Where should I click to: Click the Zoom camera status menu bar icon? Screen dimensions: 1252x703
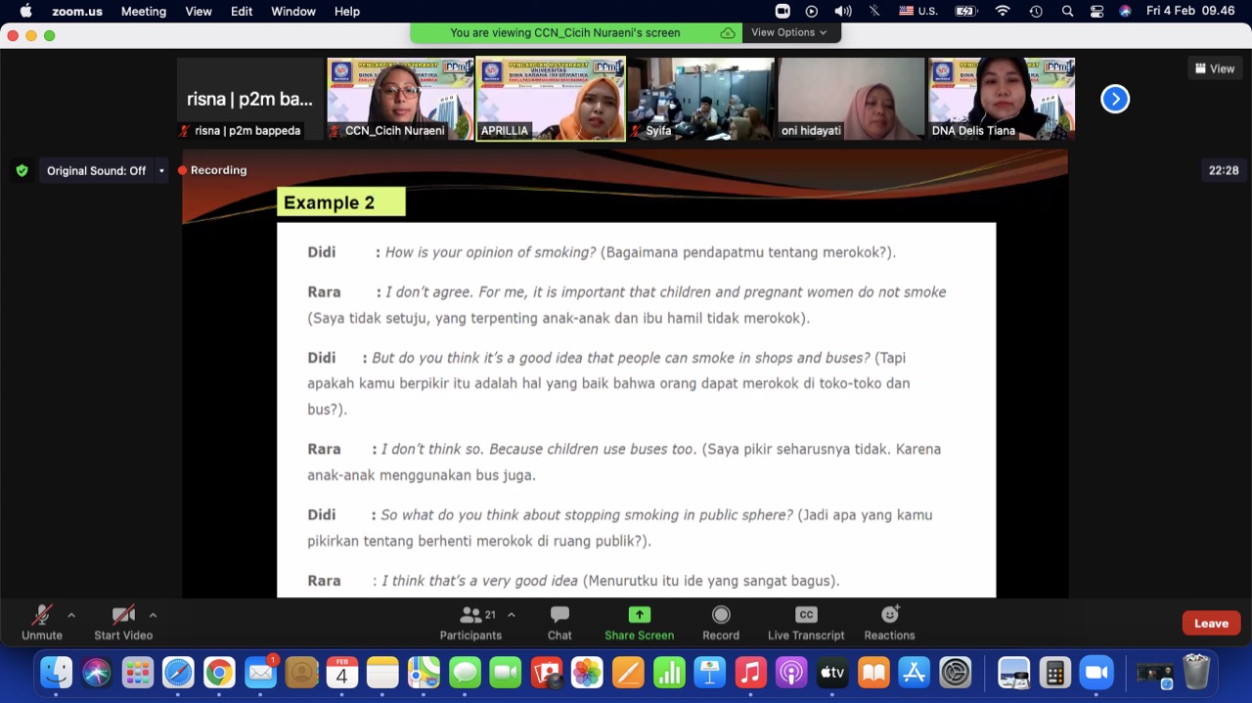pos(782,11)
